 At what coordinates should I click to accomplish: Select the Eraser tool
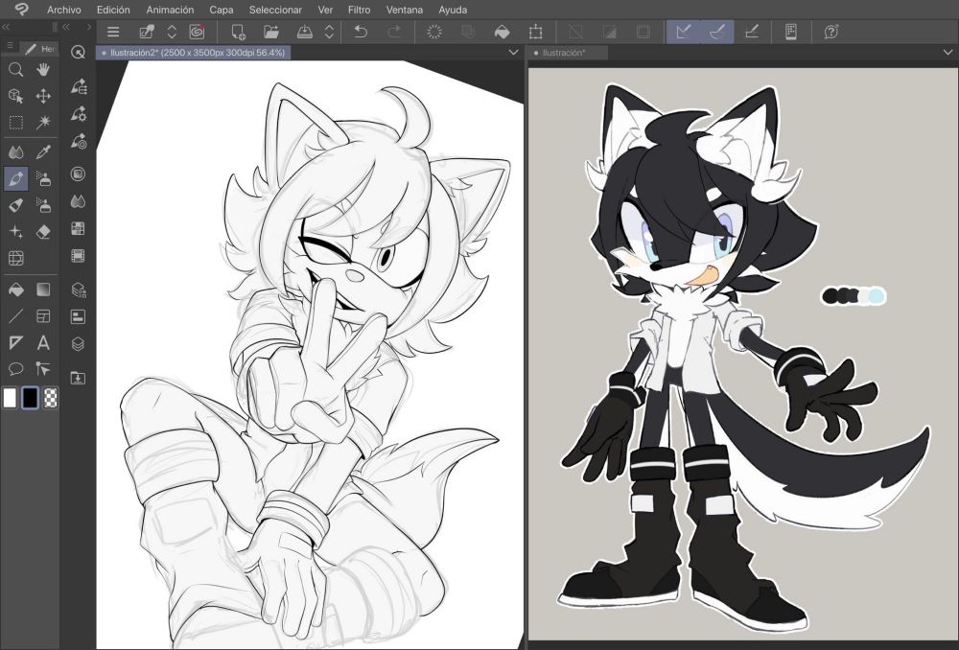[x=43, y=232]
